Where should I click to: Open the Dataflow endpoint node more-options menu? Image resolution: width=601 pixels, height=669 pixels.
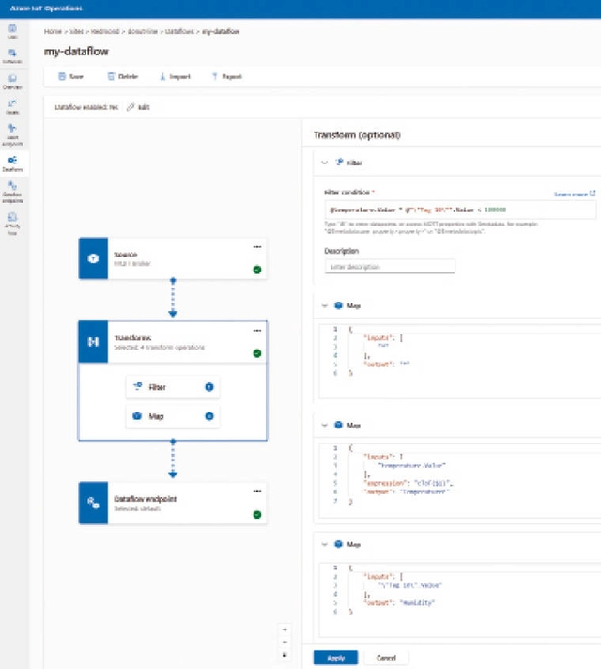click(256, 492)
